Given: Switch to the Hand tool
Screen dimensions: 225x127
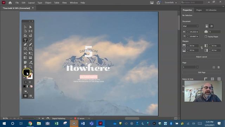Looking at the screenshot, I should [25, 67].
